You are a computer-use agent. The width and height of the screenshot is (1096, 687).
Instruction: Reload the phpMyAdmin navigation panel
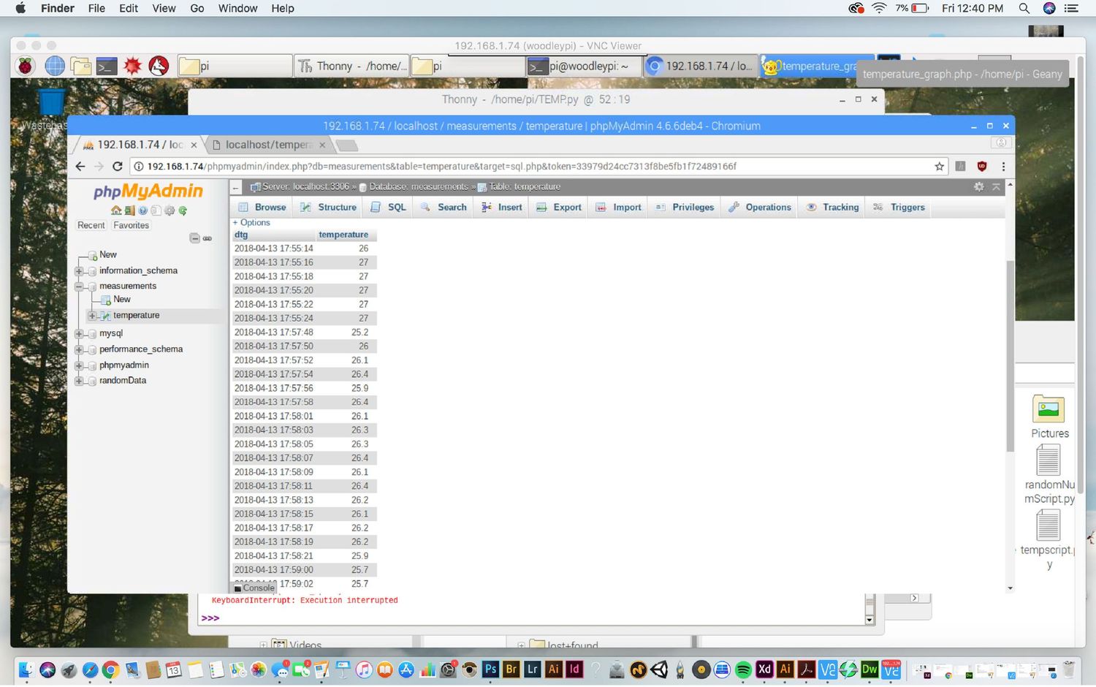point(183,210)
